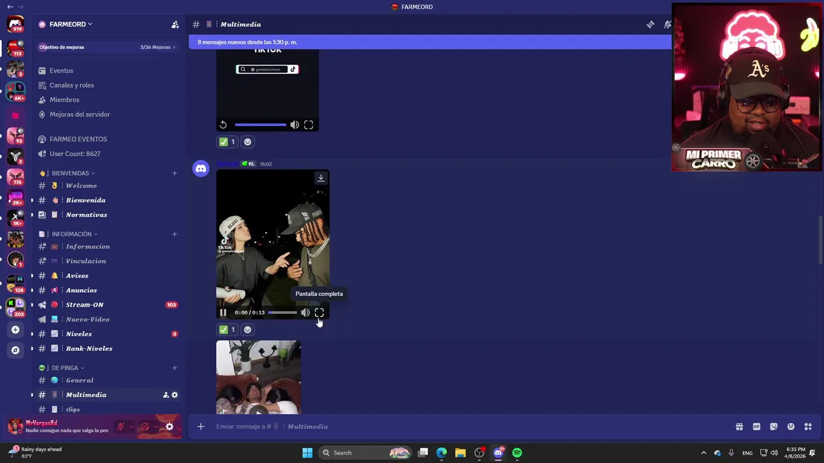Undeafen headphones in the user panel

[x=145, y=426]
